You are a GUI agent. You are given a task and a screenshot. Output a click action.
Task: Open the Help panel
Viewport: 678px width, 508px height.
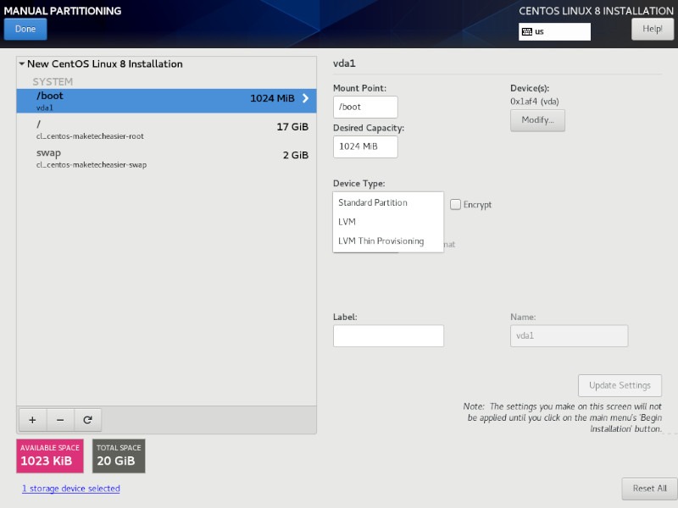pos(651,28)
